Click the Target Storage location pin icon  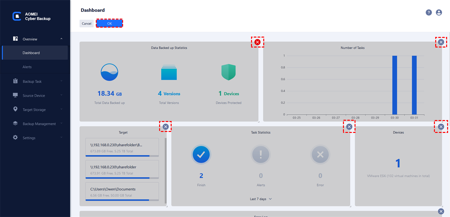pyautogui.click(x=15, y=109)
